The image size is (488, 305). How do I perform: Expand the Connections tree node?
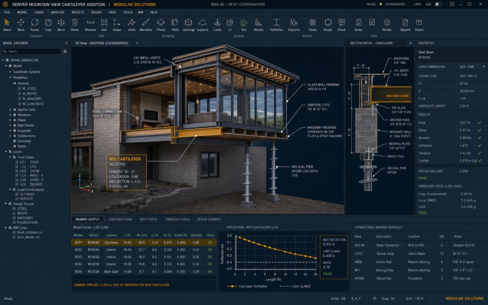(10, 136)
